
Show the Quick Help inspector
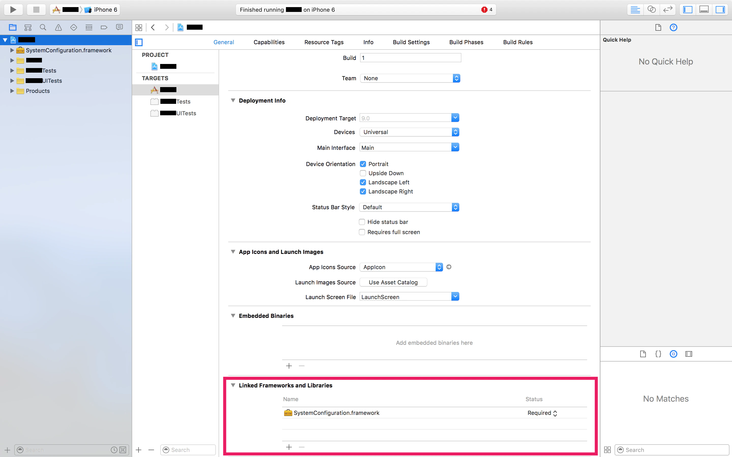(x=673, y=27)
